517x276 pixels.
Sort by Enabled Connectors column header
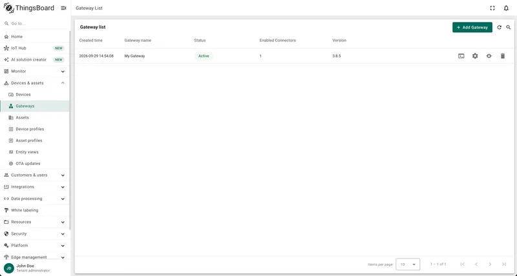(x=278, y=41)
